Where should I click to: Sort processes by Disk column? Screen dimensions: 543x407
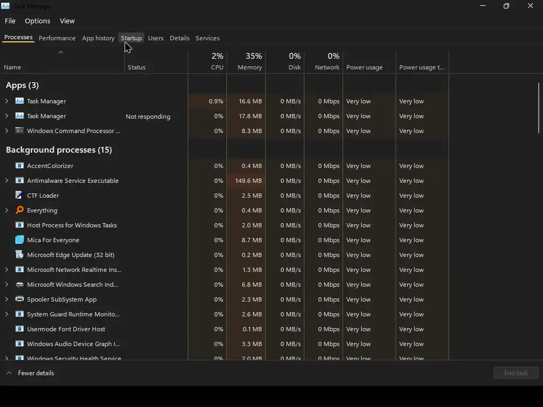point(285,62)
